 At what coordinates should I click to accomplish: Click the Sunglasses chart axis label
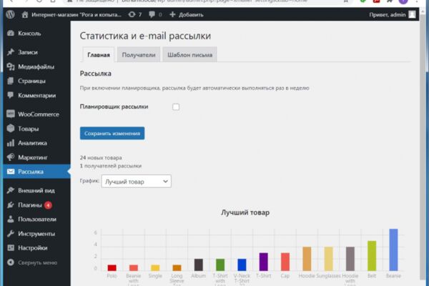328,275
